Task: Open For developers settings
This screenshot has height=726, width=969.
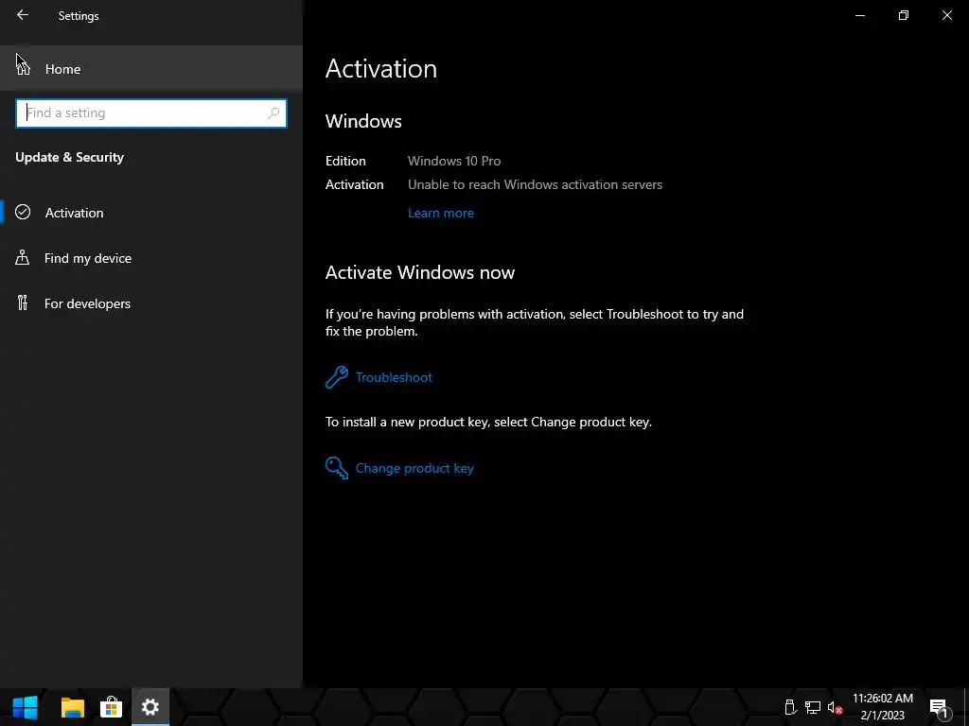Action: coord(151,303)
